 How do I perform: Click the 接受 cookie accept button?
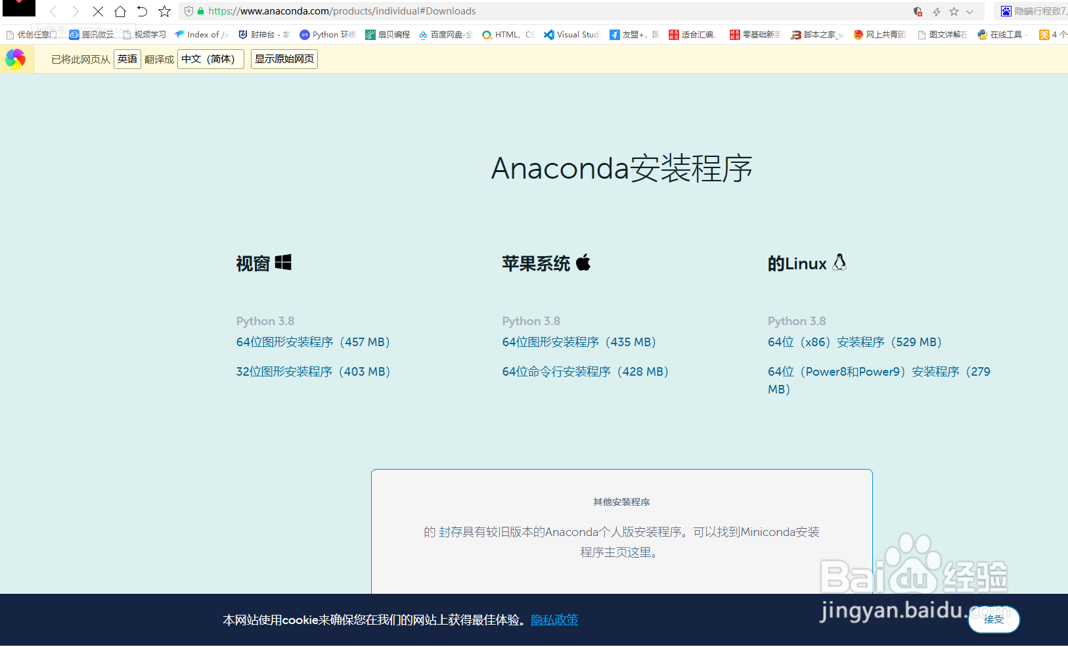point(992,619)
